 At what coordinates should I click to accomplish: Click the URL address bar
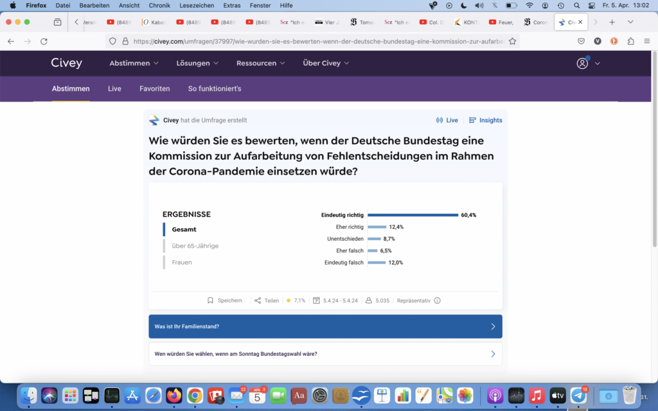coord(315,41)
